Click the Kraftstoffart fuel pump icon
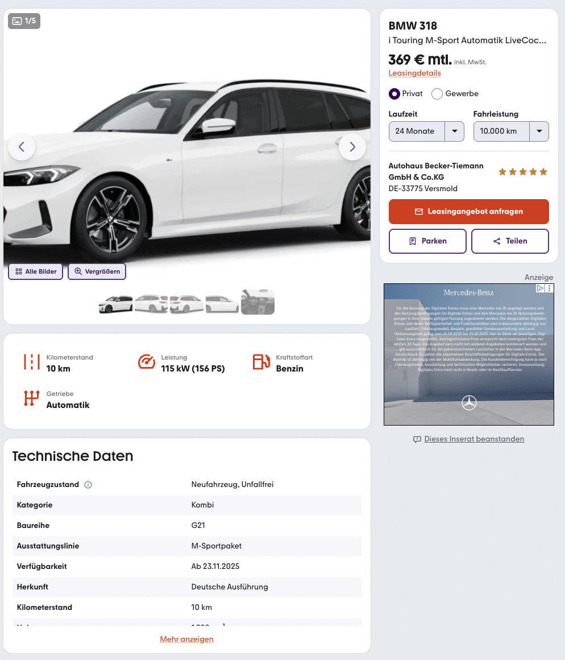The height and width of the screenshot is (660, 565). (261, 362)
